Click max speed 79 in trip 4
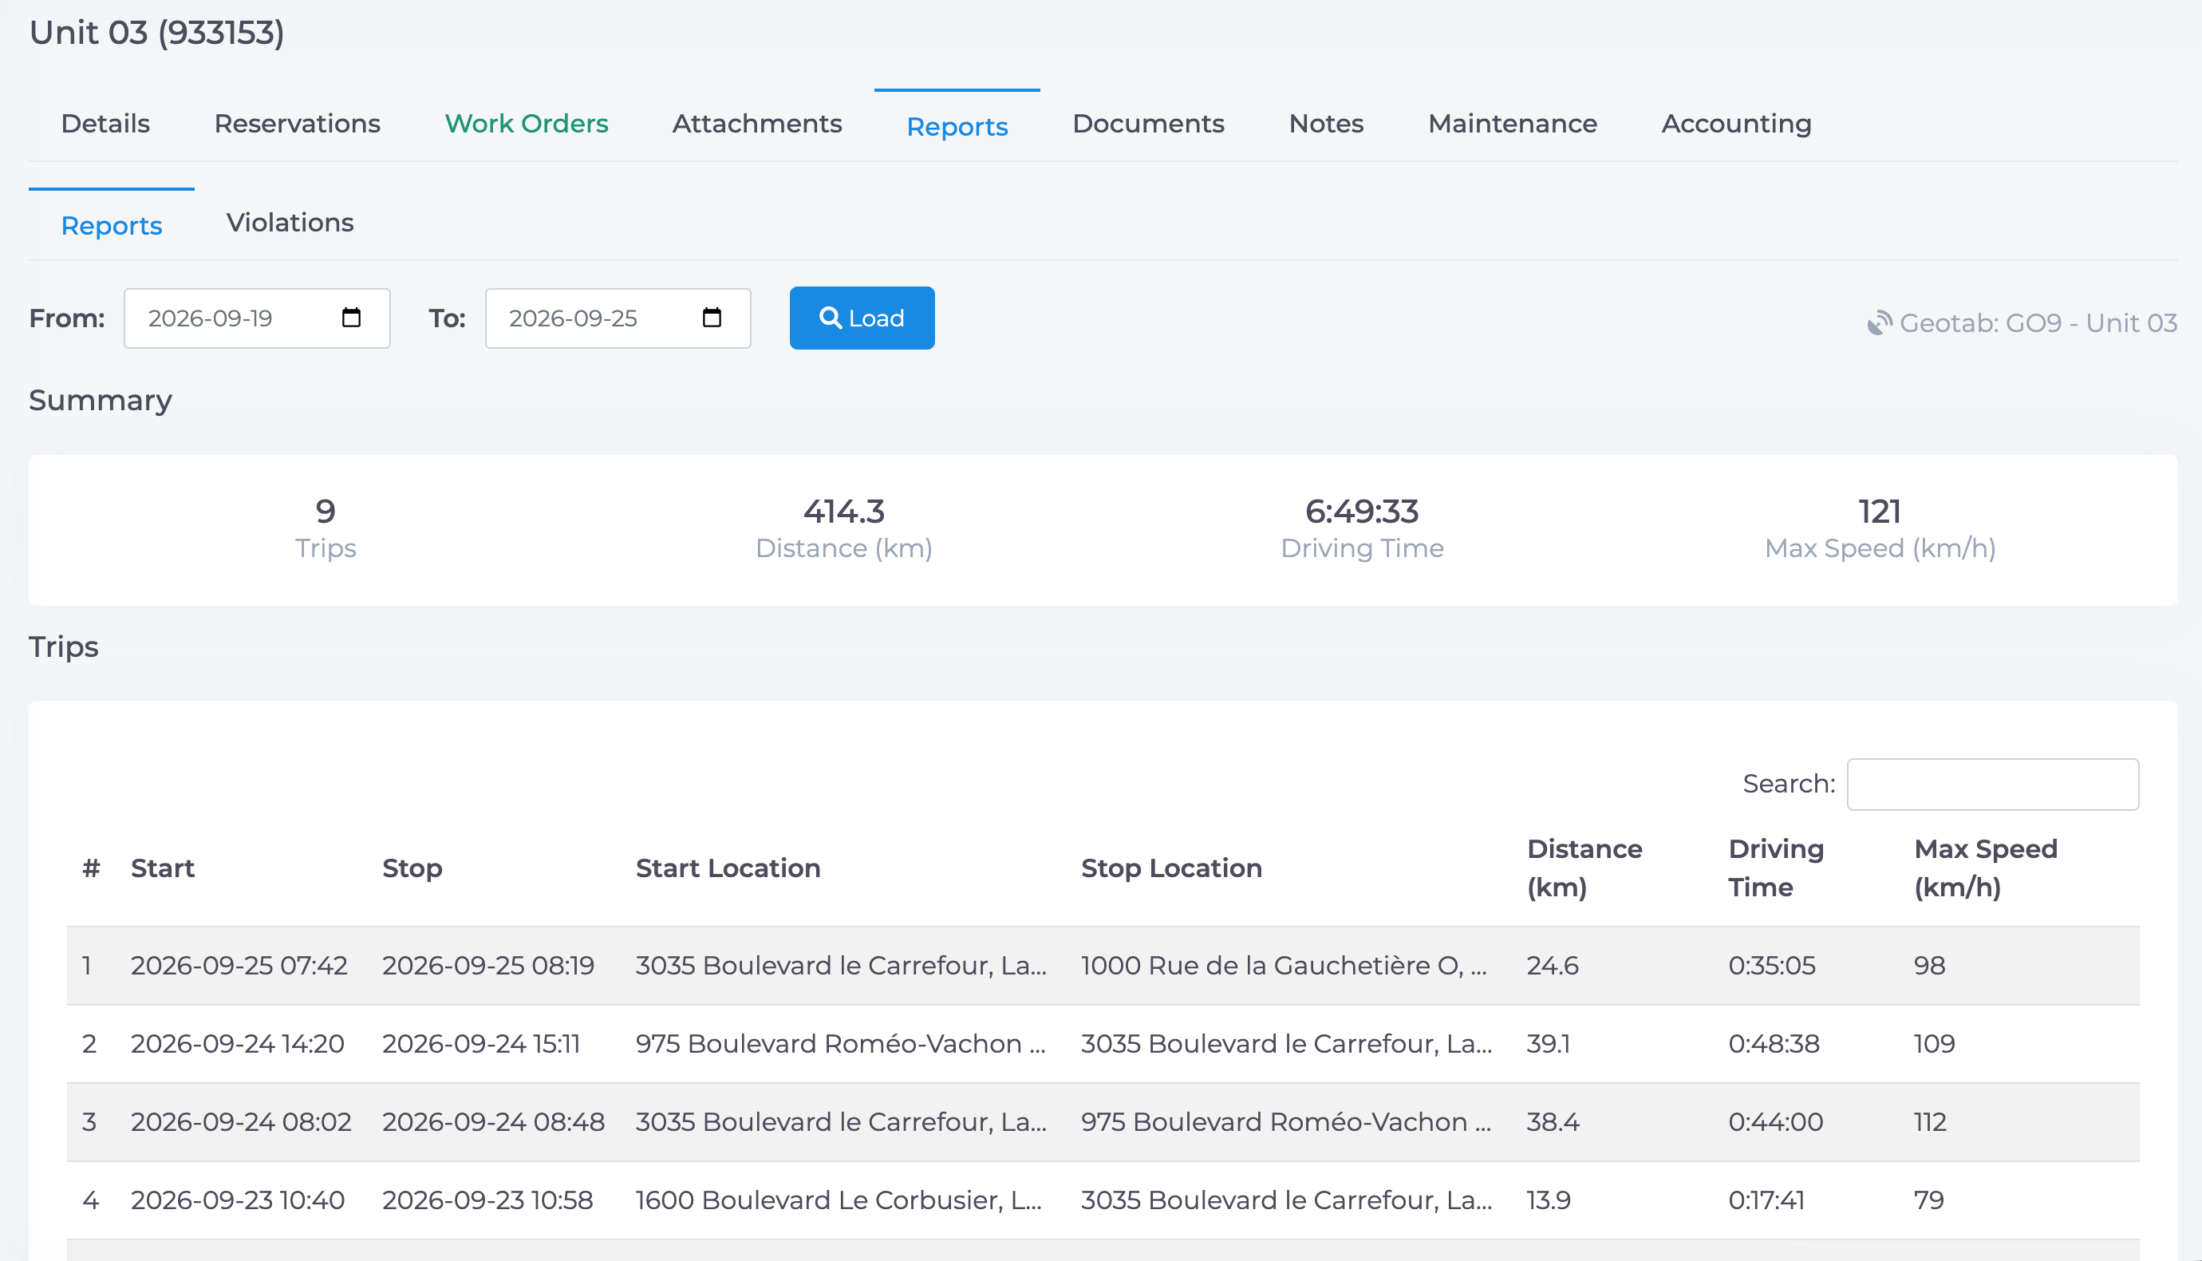Screen dimensions: 2202x1261 pos(1928,1200)
